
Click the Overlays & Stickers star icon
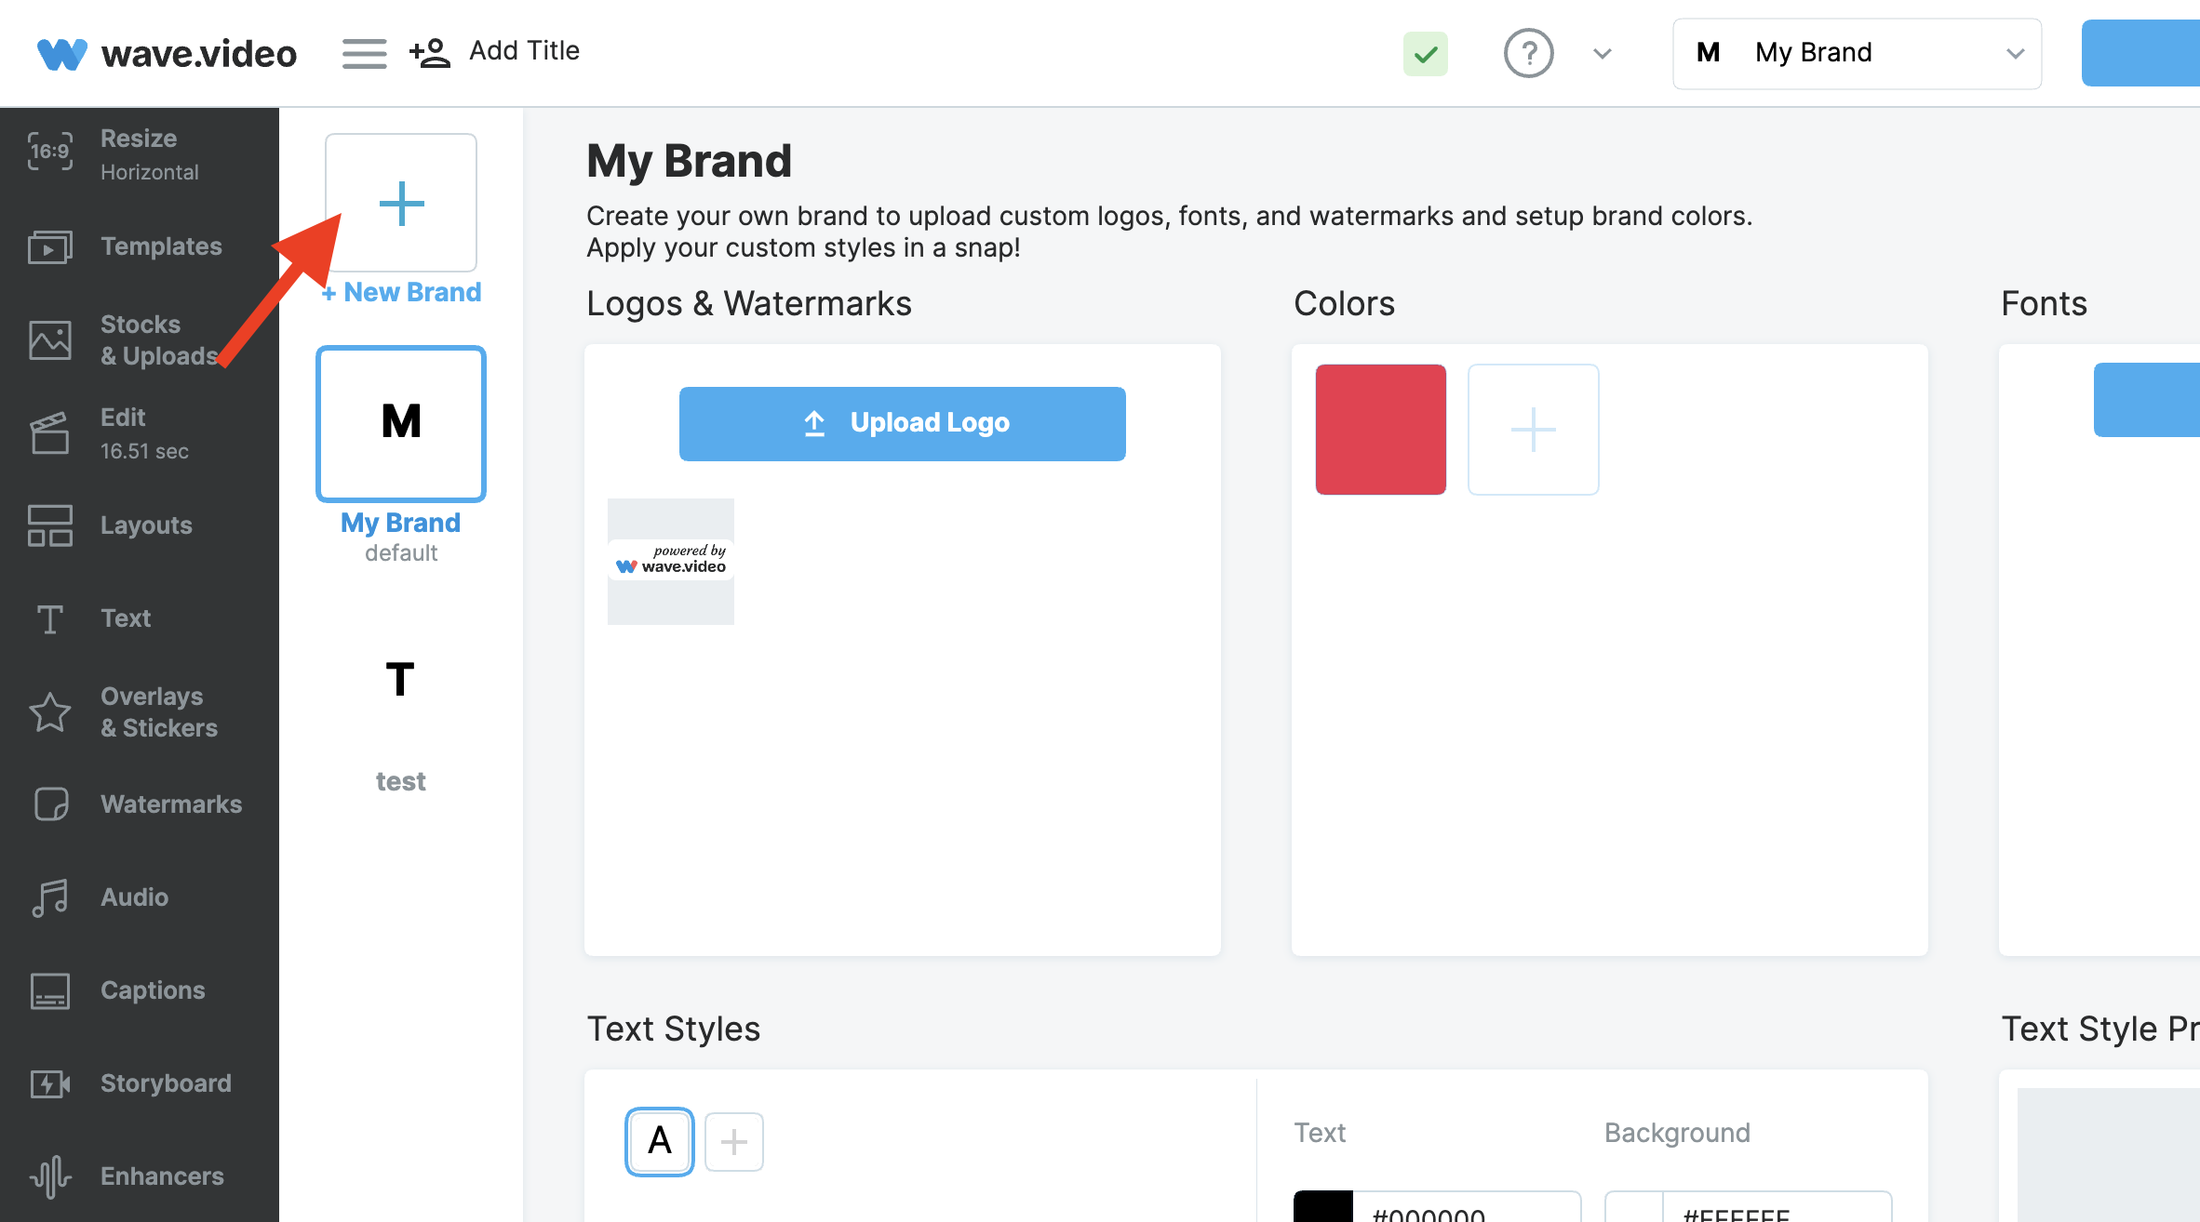[50, 712]
